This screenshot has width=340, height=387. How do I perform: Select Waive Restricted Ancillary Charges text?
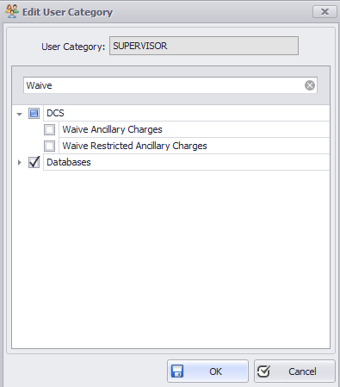point(135,146)
